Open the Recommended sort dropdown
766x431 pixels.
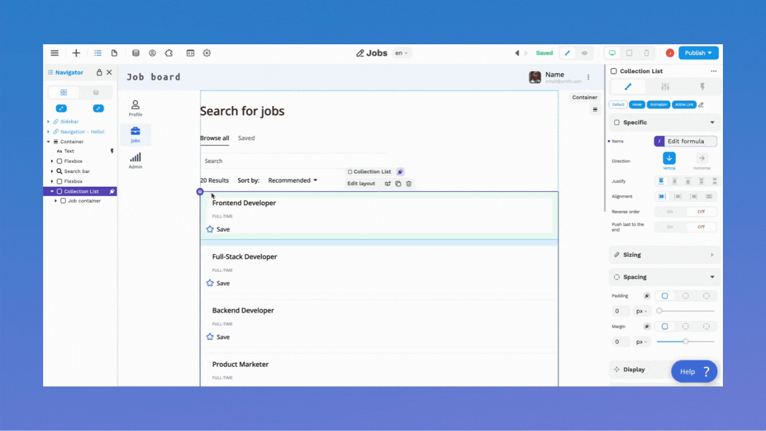(x=293, y=180)
